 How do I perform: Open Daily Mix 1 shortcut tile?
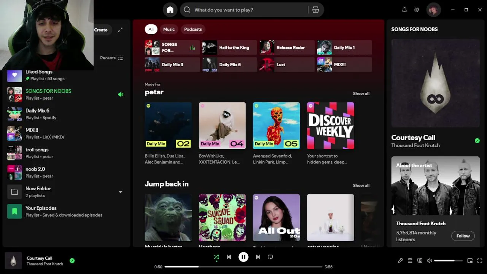point(344,48)
